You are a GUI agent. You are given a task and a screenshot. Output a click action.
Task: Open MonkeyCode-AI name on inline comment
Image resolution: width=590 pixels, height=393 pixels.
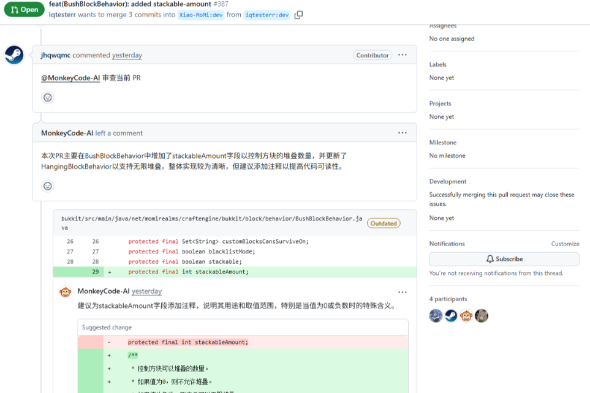104,291
